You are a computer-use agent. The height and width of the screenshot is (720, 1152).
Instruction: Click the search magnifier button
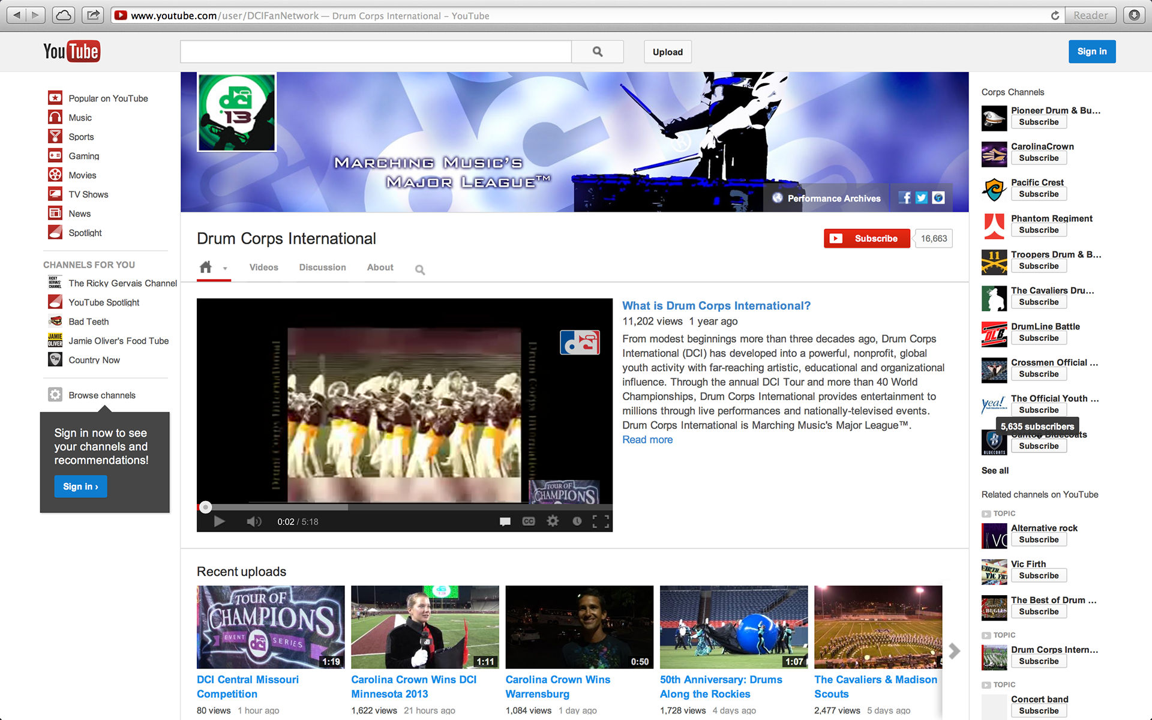tap(598, 52)
